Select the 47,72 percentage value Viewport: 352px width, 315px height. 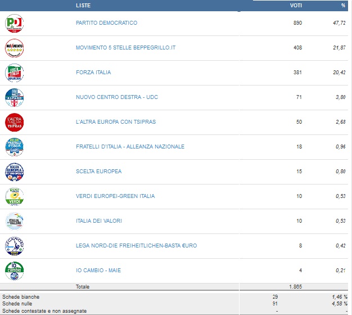coord(339,23)
